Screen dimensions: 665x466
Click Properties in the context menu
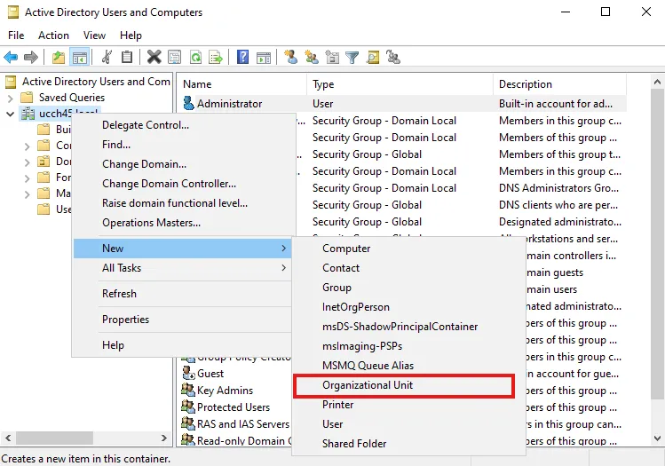pyautogui.click(x=125, y=320)
